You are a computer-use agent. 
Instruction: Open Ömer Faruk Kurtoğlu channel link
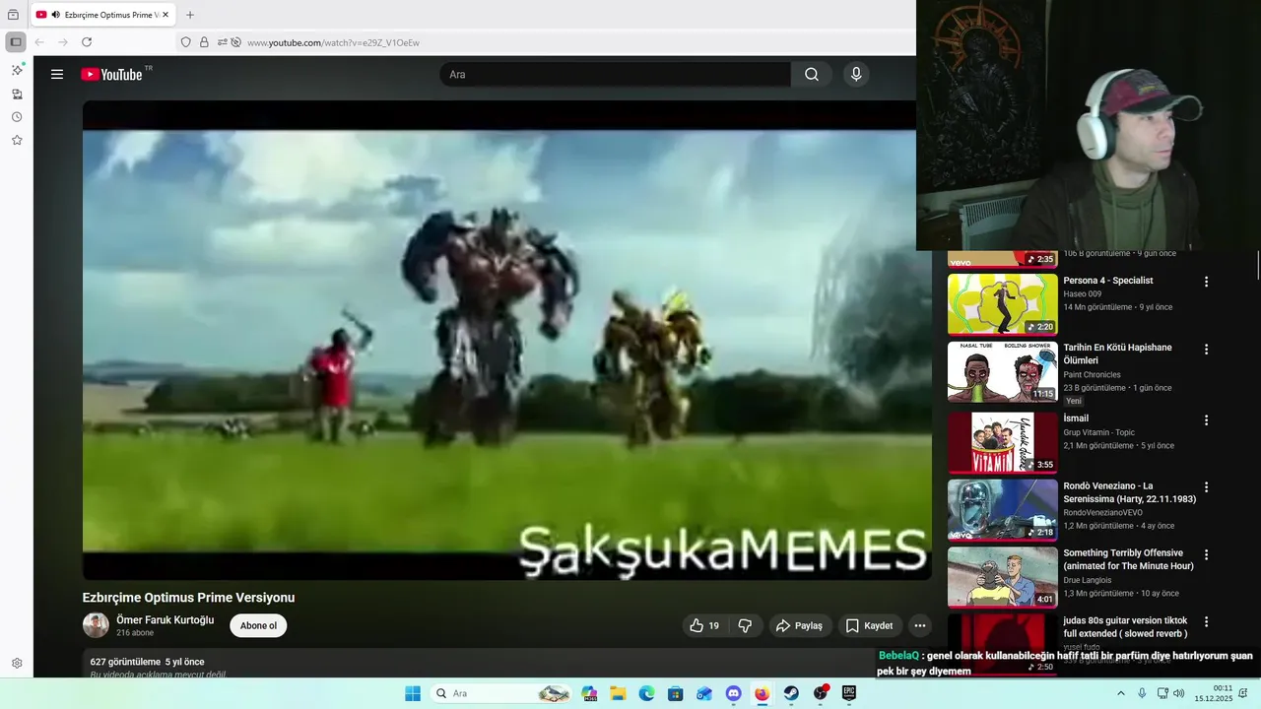coord(166,620)
